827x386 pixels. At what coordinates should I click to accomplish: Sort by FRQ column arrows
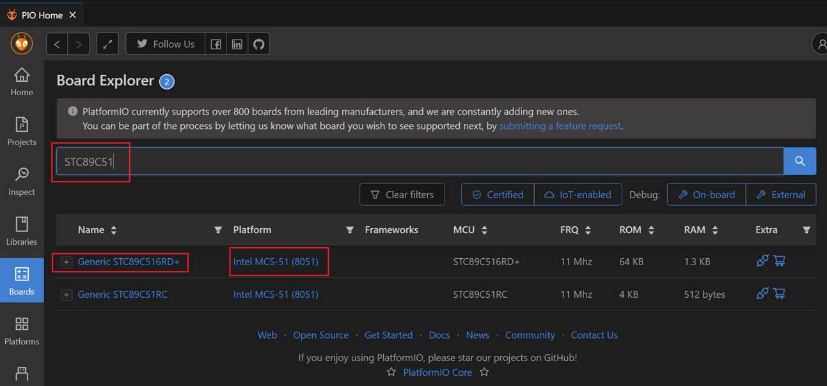coord(588,230)
